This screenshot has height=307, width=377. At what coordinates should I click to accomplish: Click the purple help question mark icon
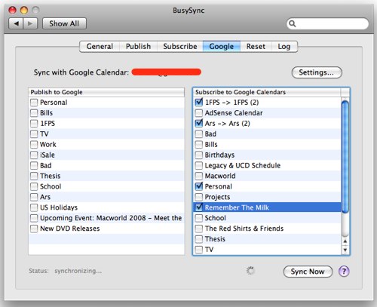pyautogui.click(x=344, y=272)
